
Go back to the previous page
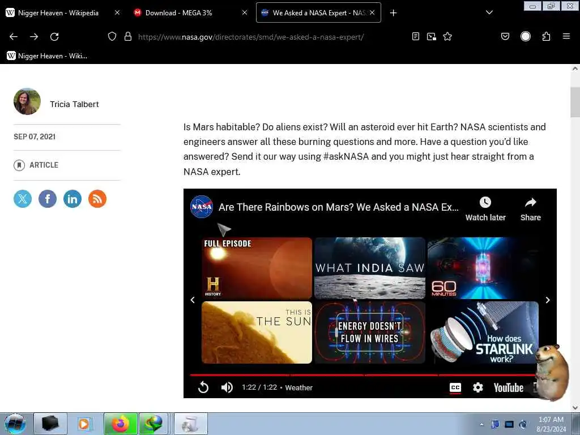(x=14, y=37)
